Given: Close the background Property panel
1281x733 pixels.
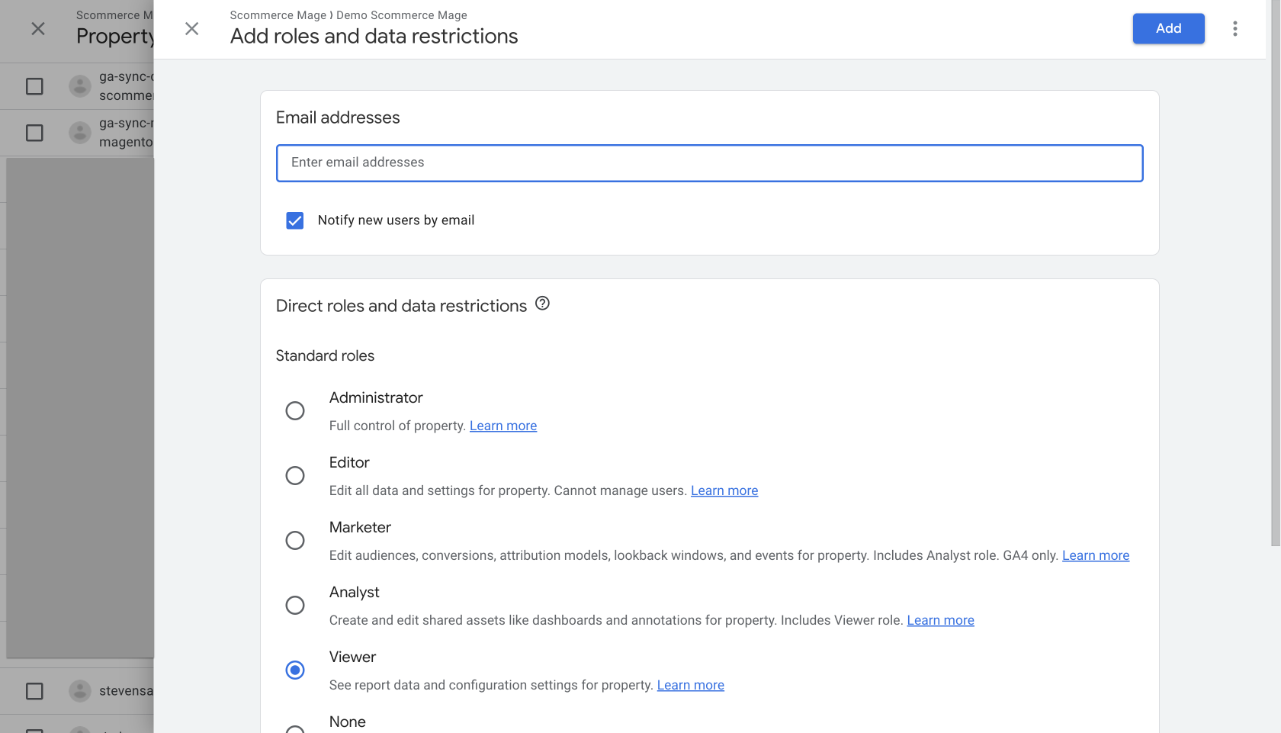Looking at the screenshot, I should (x=37, y=29).
